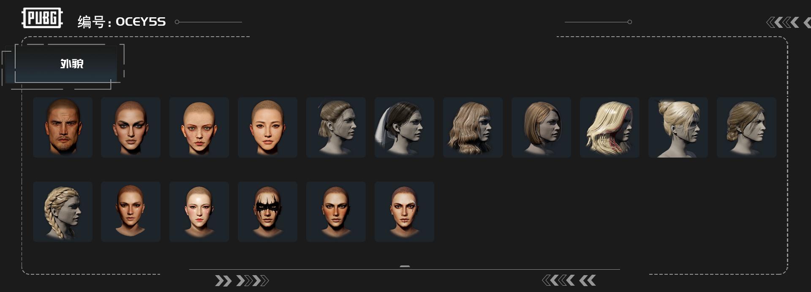Select the Asian female face thumbnail

pyautogui.click(x=267, y=127)
